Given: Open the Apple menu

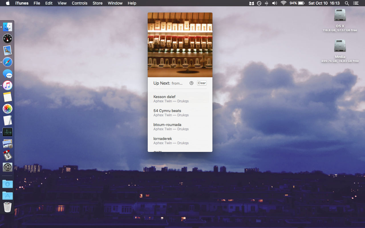Looking at the screenshot, I should coord(8,3).
